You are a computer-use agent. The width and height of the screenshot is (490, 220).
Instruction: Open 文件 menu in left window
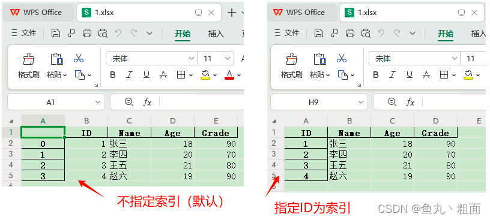coord(24,33)
